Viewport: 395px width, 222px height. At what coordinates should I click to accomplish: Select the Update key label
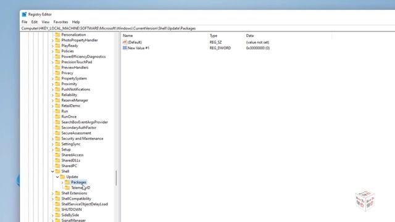point(72,177)
